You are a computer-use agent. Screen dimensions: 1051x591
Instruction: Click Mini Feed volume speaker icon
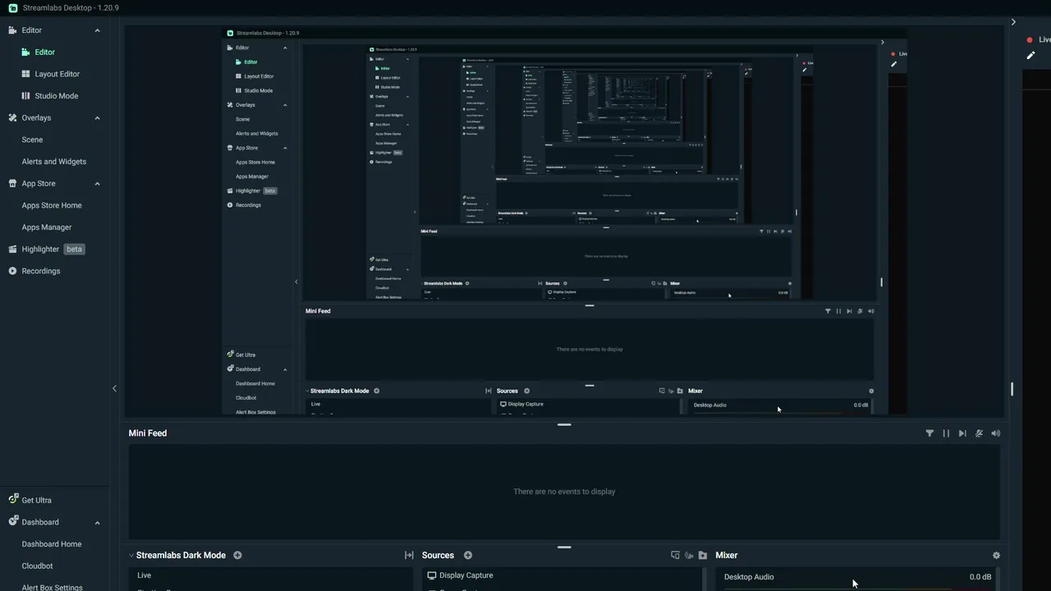996,433
